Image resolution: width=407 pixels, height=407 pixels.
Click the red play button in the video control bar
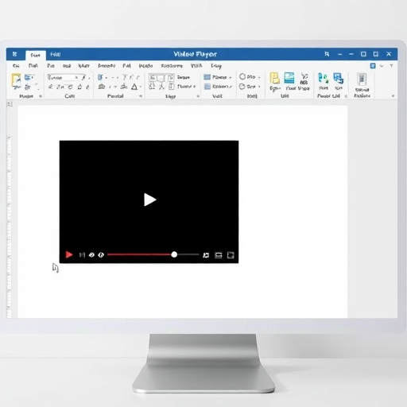point(69,254)
